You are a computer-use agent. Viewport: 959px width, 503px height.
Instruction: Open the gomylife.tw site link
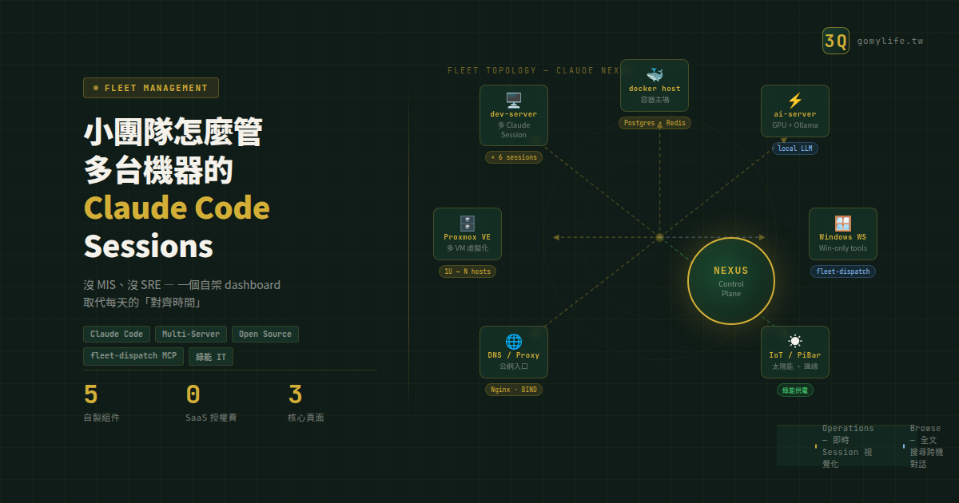coord(890,41)
